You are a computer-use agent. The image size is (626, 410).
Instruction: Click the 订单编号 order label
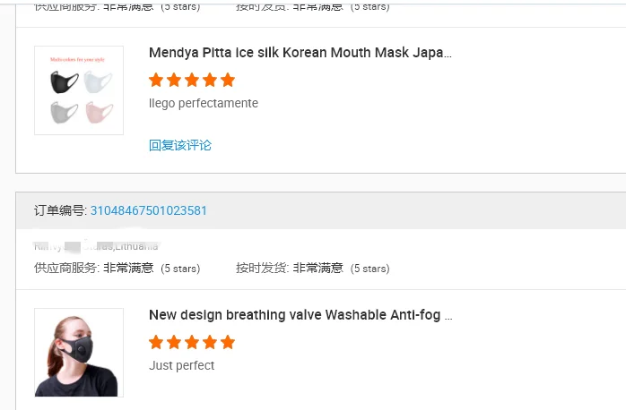[60, 210]
